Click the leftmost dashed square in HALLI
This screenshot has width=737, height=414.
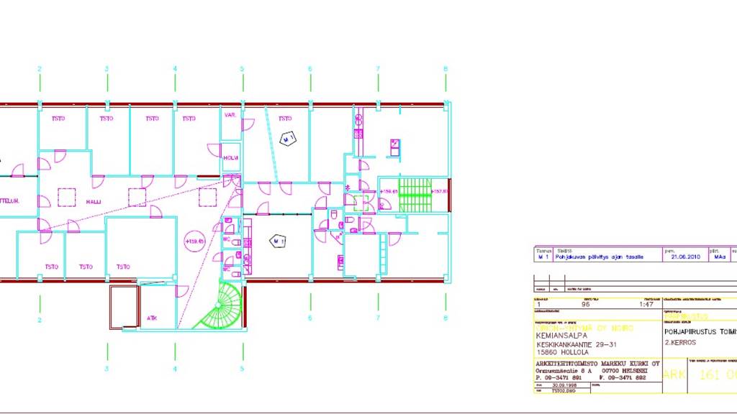[67, 197]
